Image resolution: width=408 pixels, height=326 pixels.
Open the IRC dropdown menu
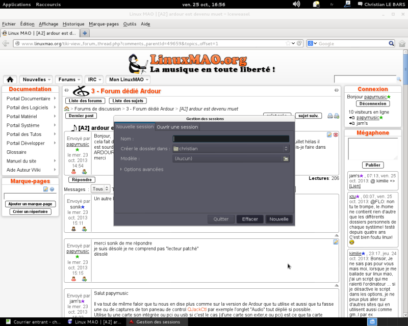coord(94,79)
